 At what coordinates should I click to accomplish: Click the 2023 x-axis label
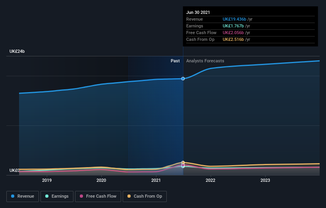[265, 180]
